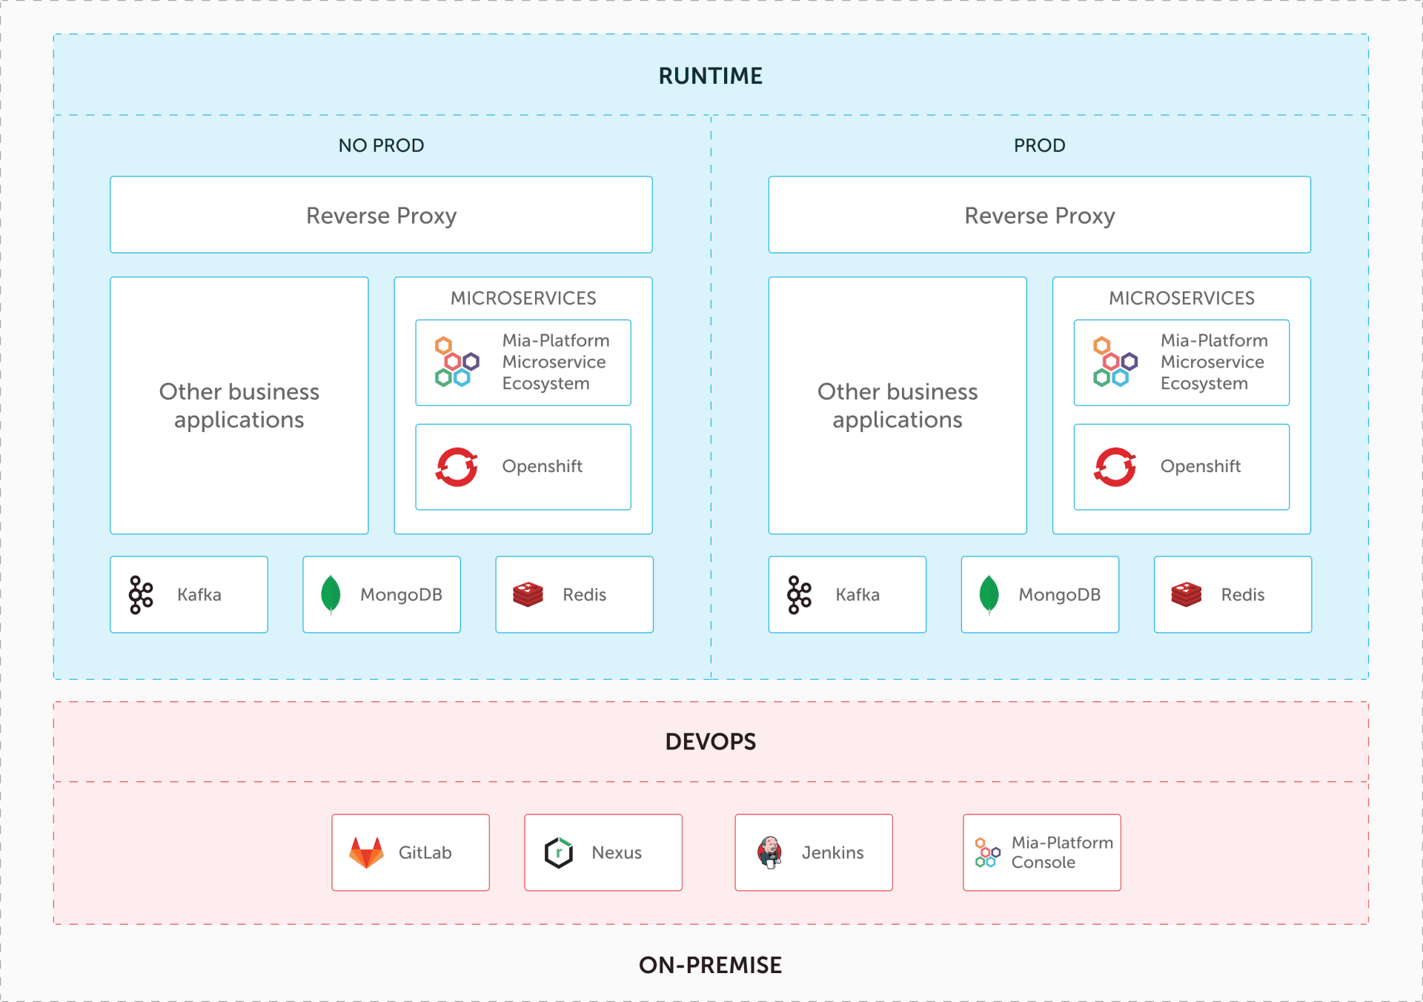Click the Jenkins text label
Viewport: 1423px width, 1002px height.
[x=832, y=852]
